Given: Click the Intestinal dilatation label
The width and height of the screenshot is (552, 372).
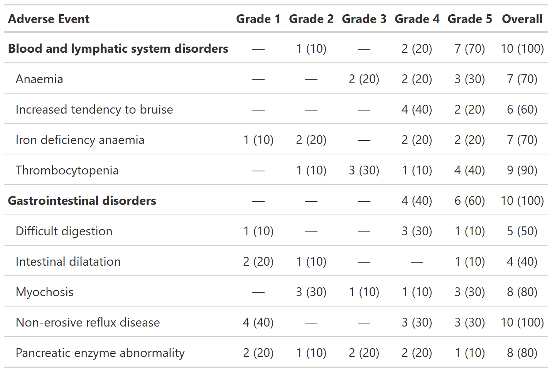Looking at the screenshot, I should click(x=68, y=261).
